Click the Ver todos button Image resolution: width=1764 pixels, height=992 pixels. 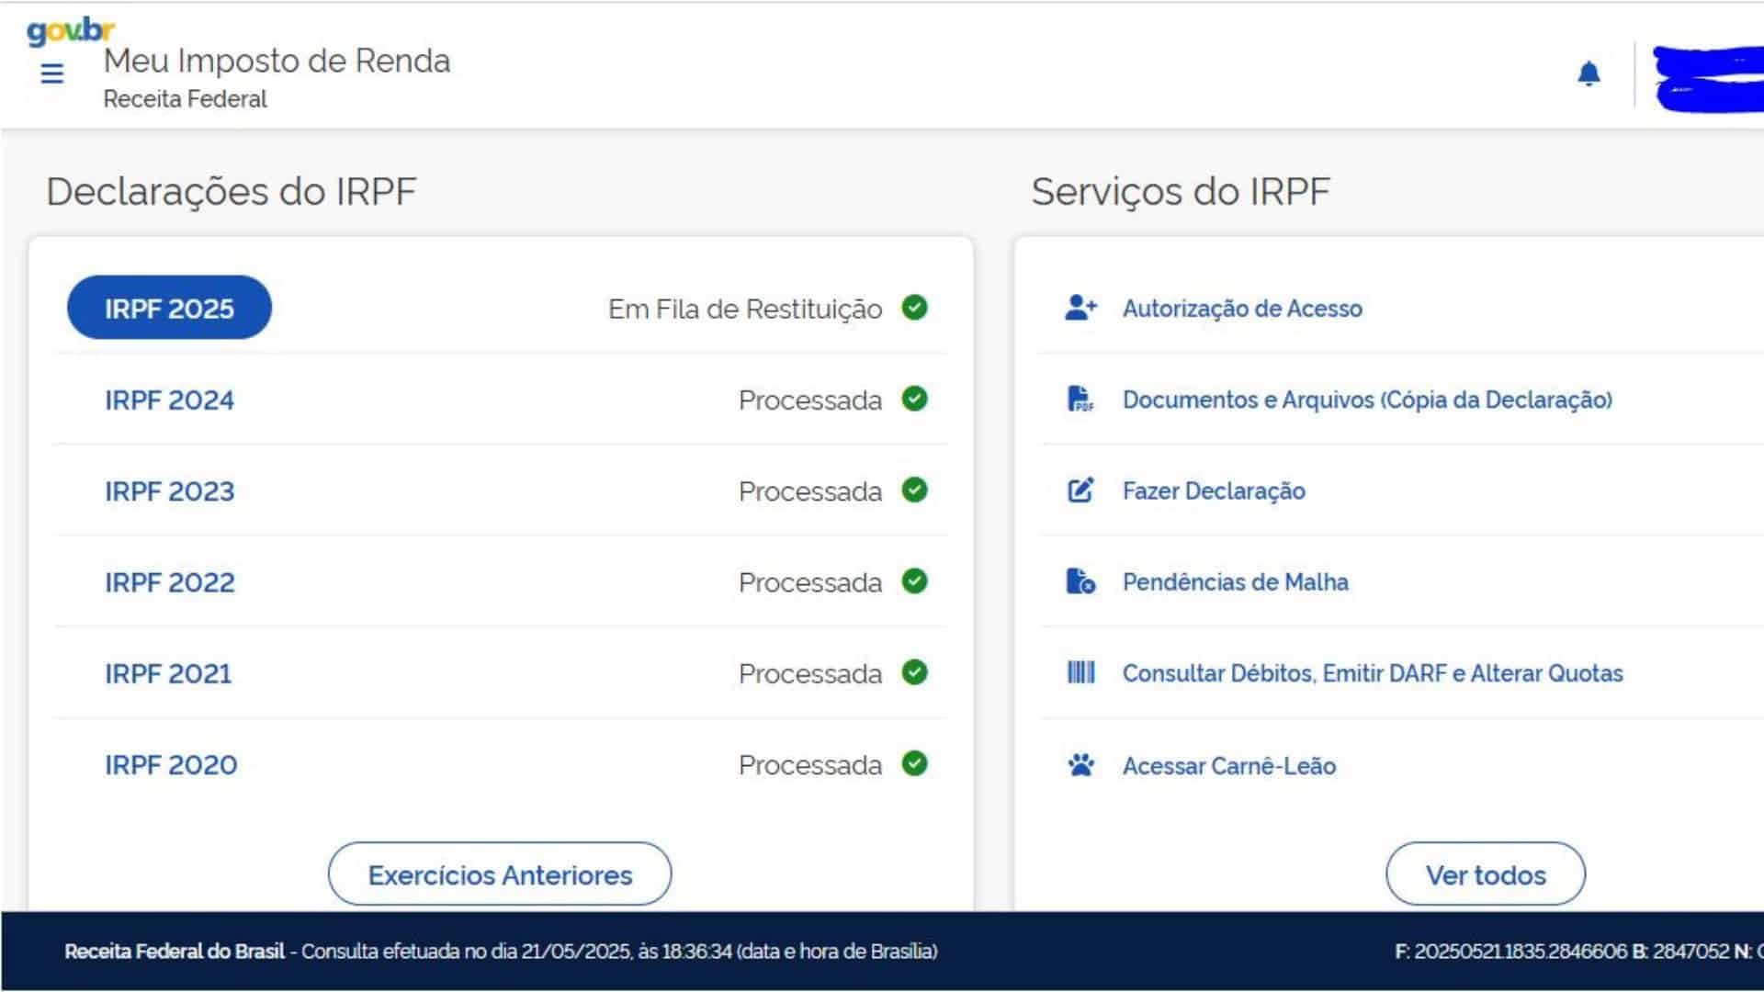pos(1486,874)
